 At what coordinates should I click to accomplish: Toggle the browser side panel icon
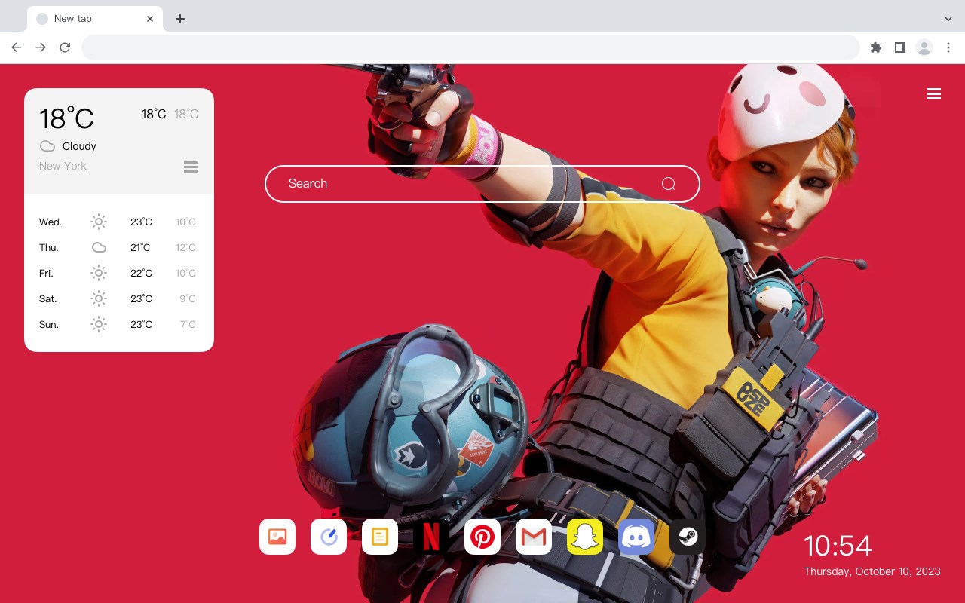(x=899, y=47)
